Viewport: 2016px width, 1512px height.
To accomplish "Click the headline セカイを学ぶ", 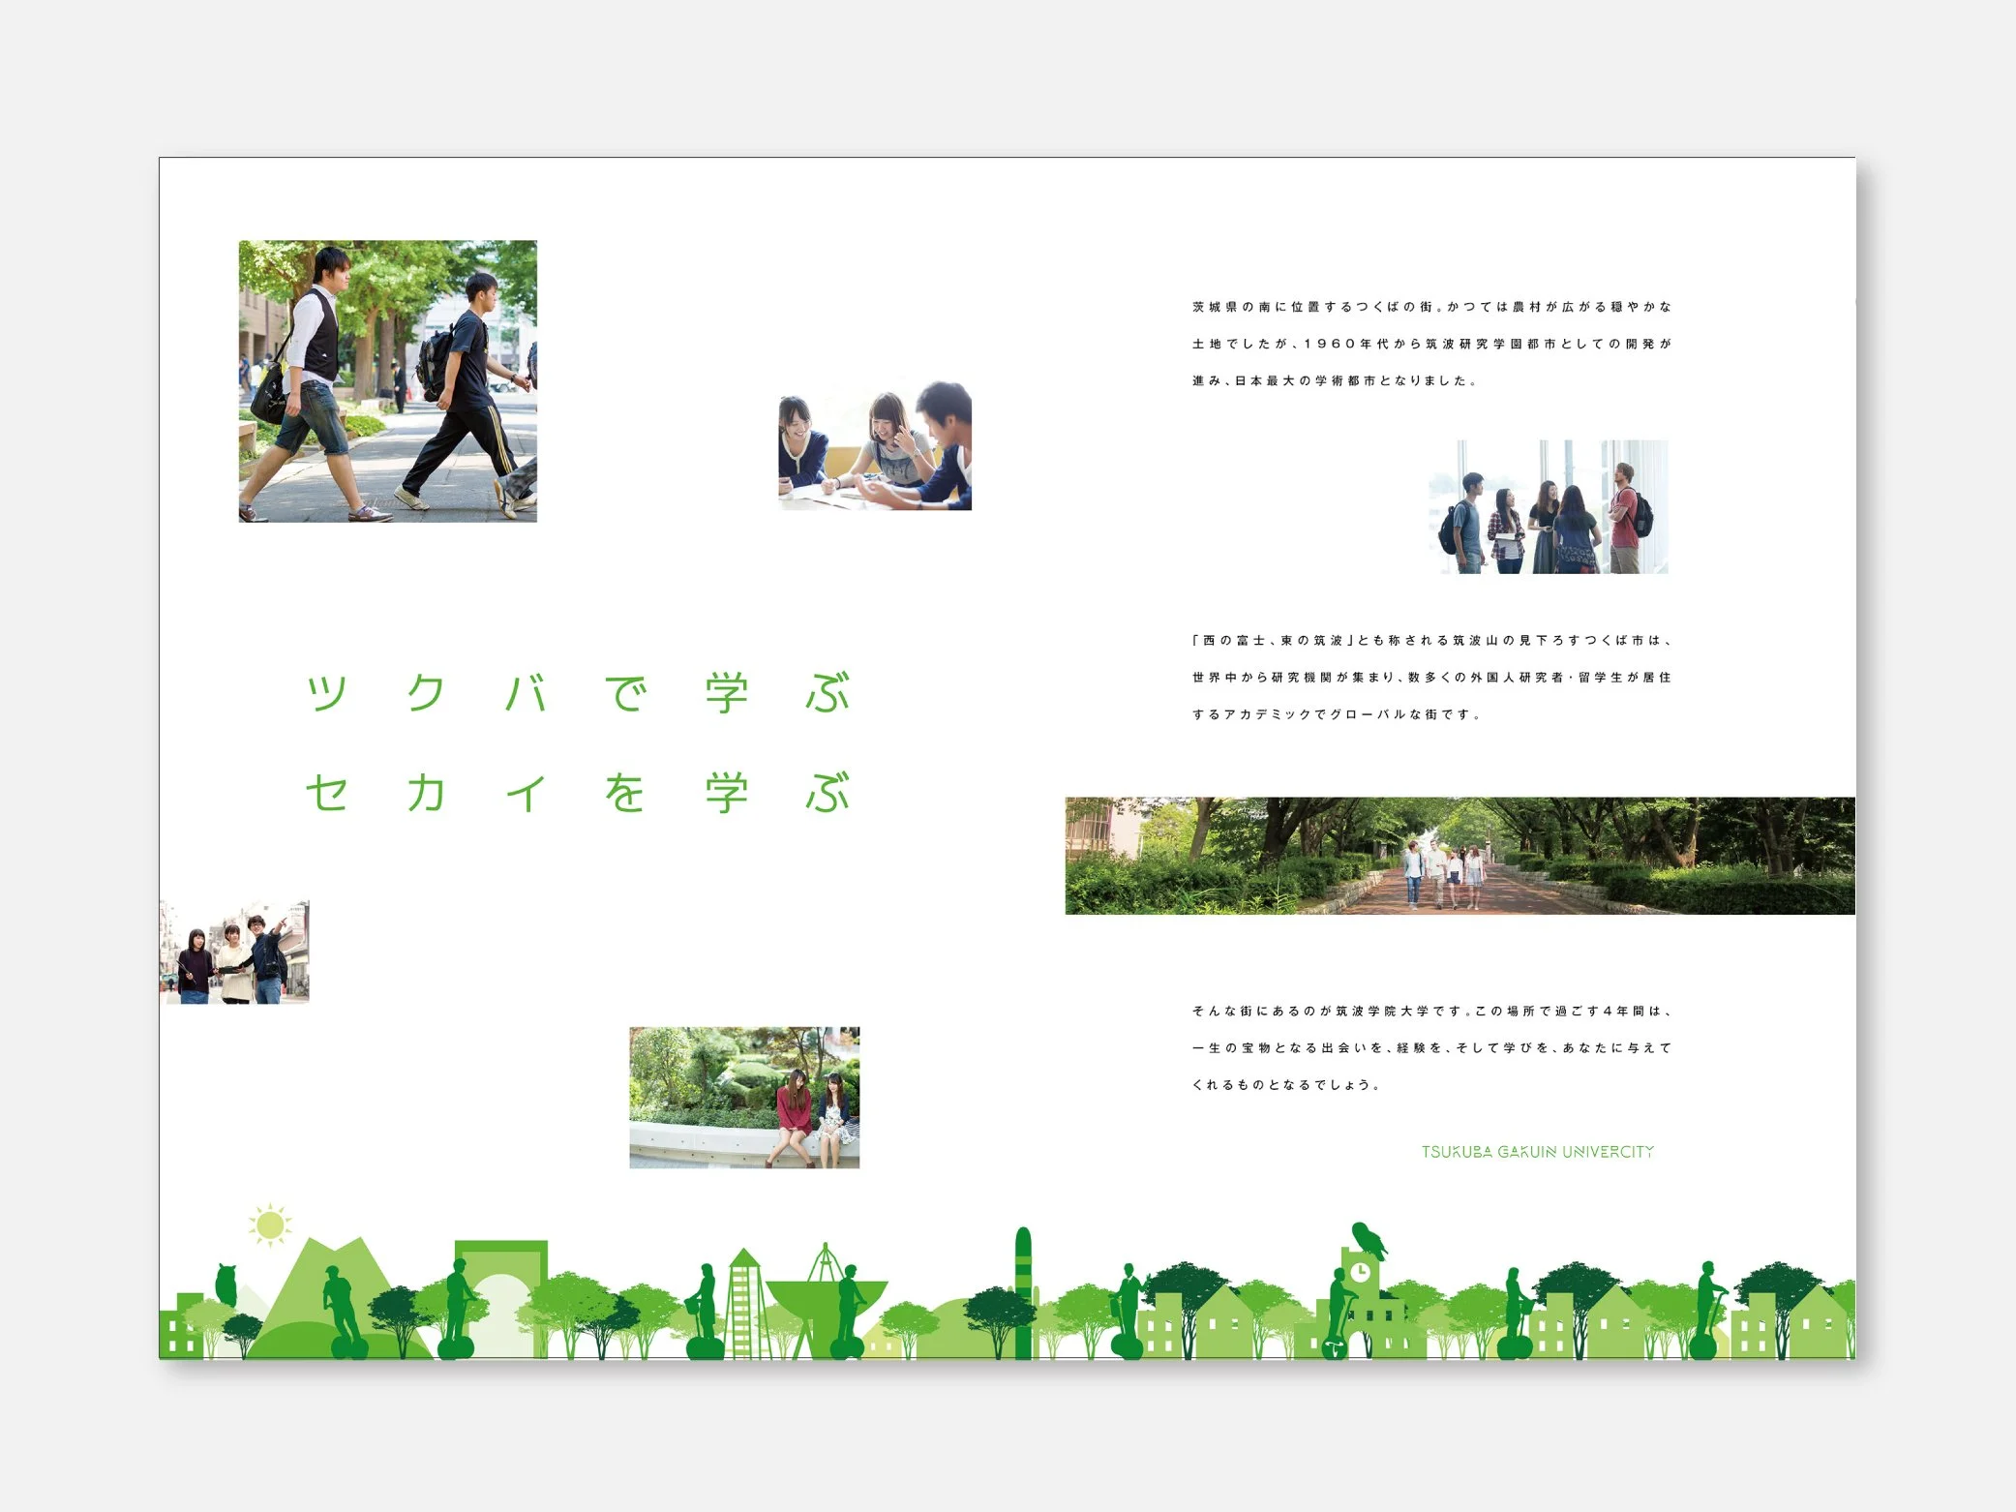I will point(578,793).
